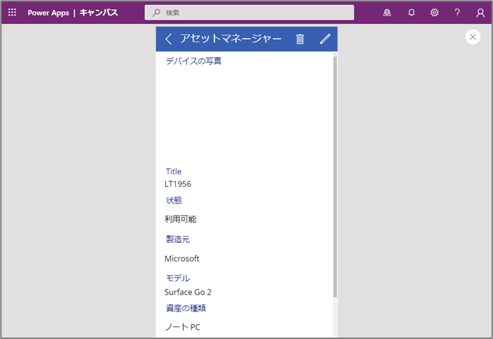Viewport: 493px width, 339px height.
Task: Select the ノート PC asset type value
Action: pyautogui.click(x=182, y=327)
